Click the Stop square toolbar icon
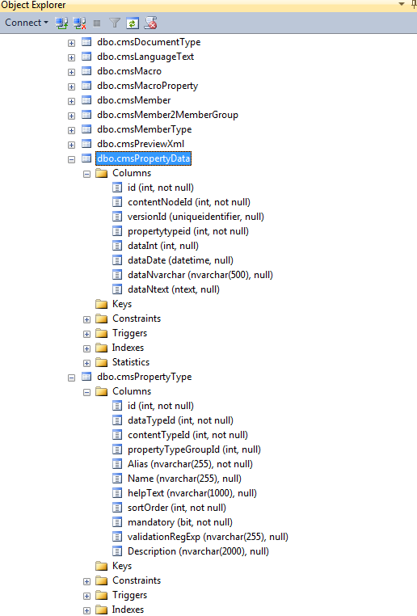Viewport: 417px width, 616px height. point(97,23)
